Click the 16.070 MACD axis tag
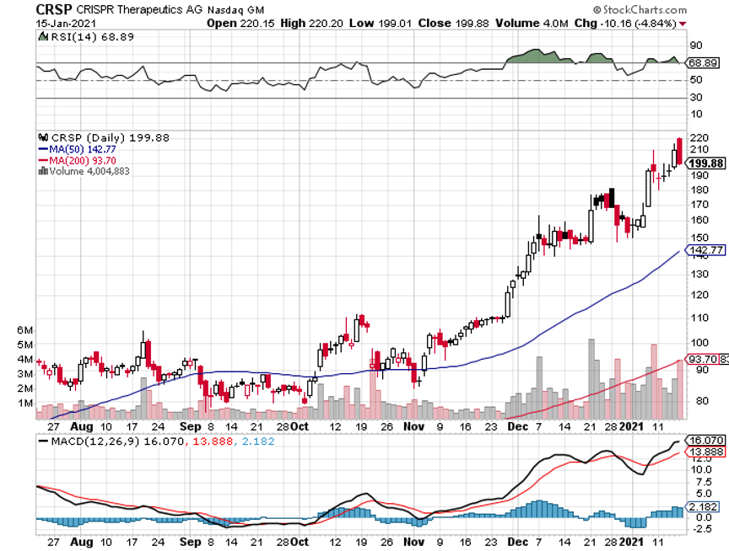This screenshot has height=551, width=729. (x=705, y=441)
